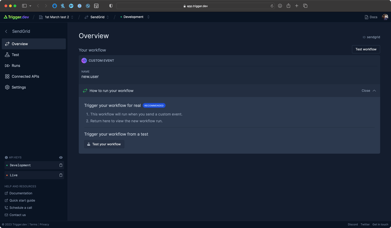
Task: Click the browser forward button
Action: point(46,6)
